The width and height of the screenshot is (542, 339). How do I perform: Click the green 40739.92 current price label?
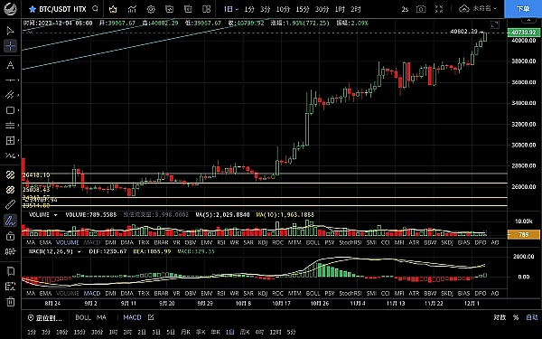click(x=523, y=33)
